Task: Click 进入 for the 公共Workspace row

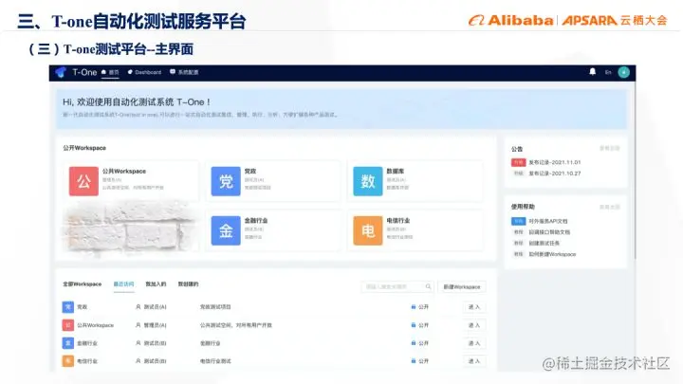Action: [474, 325]
